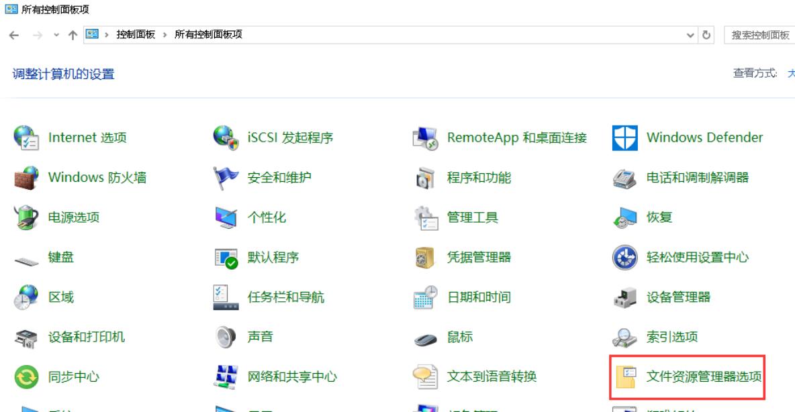Open the 设备管理器 icon
This screenshot has width=795, height=412.
(624, 297)
